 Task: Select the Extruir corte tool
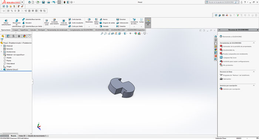click(x=47, y=22)
